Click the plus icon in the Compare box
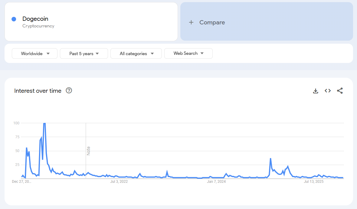 191,22
